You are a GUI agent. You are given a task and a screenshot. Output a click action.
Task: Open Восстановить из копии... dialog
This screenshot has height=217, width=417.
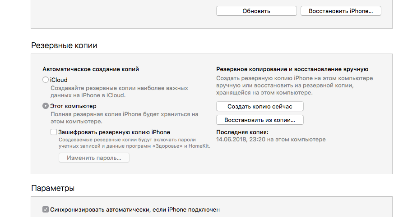(x=260, y=120)
